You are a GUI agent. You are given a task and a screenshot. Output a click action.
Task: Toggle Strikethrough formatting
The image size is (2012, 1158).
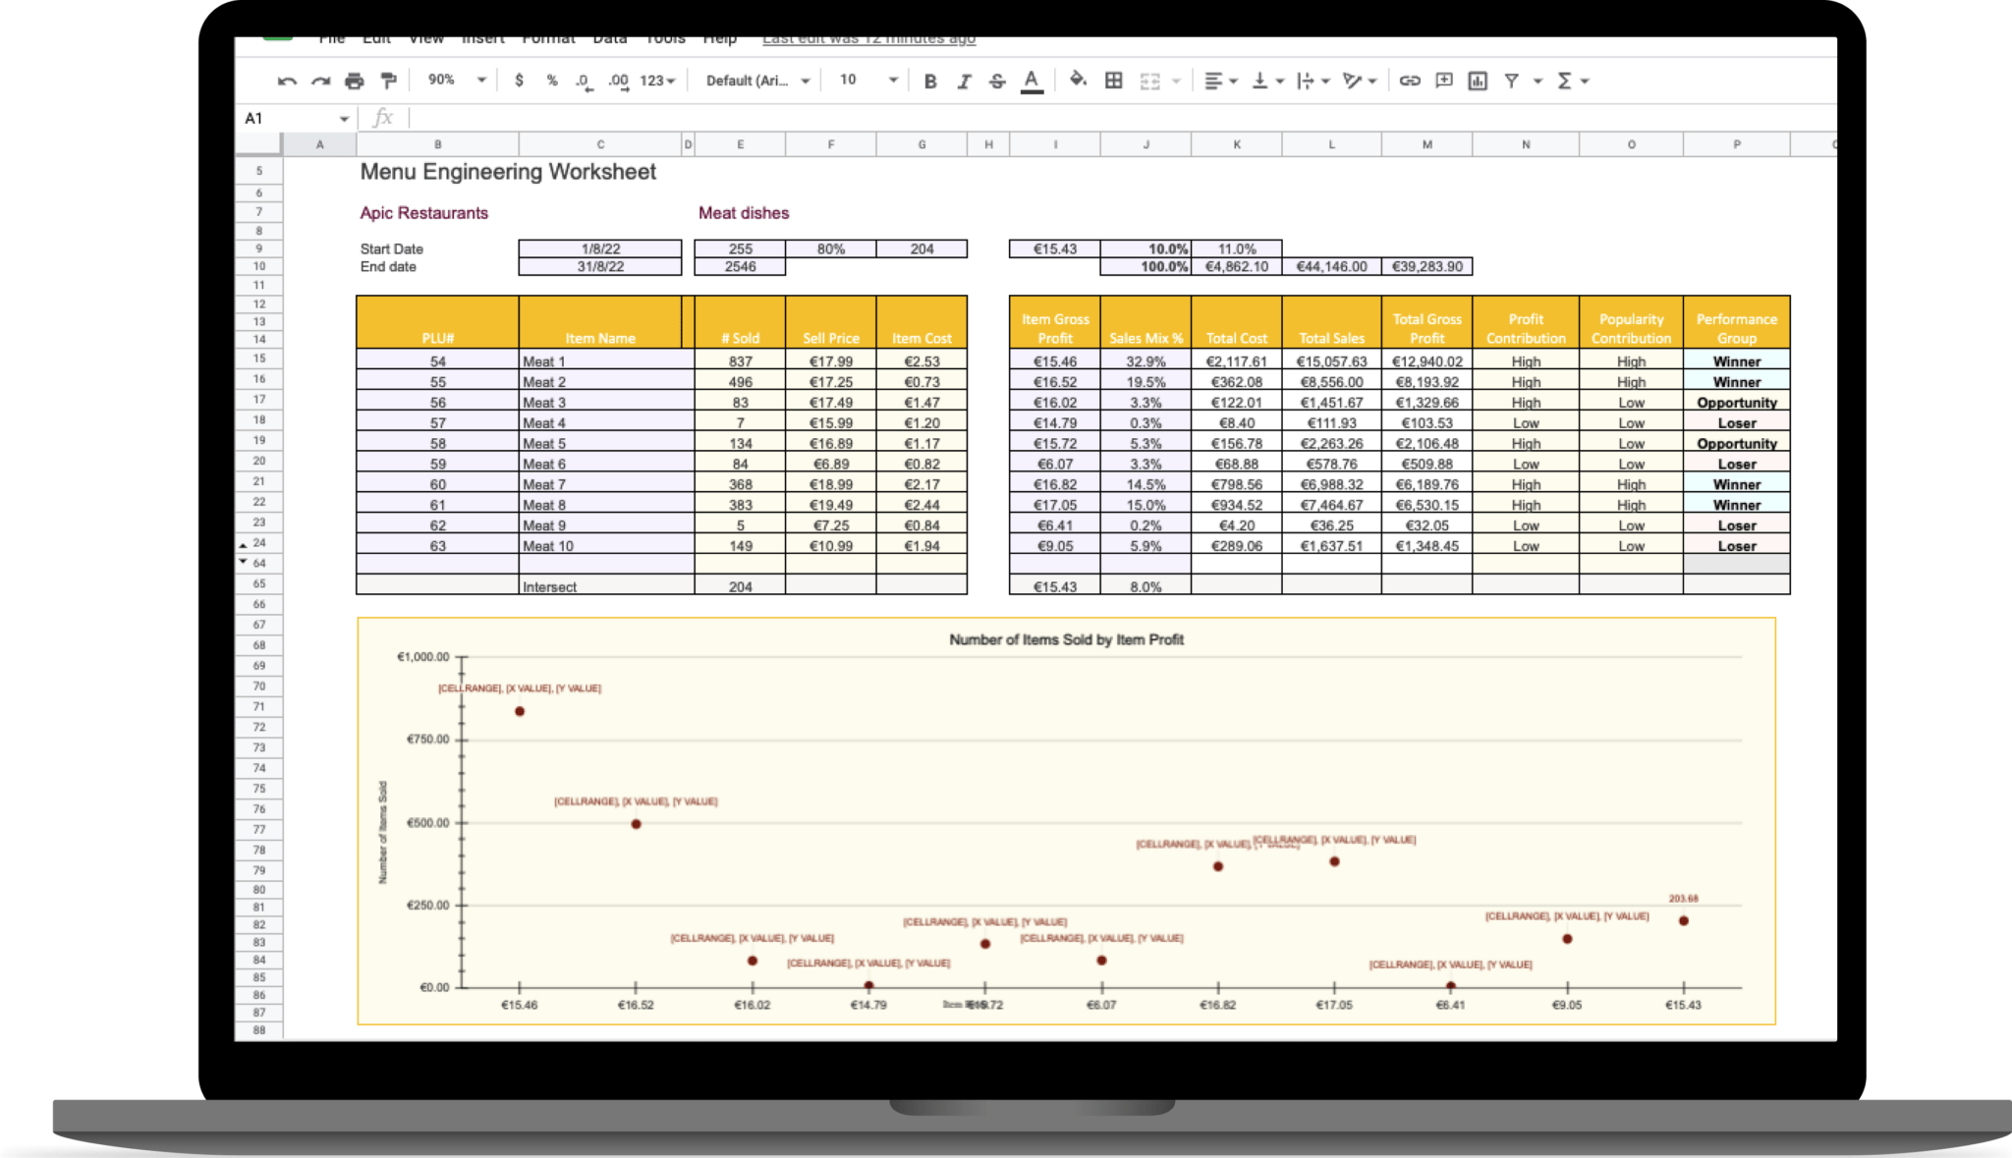[997, 81]
